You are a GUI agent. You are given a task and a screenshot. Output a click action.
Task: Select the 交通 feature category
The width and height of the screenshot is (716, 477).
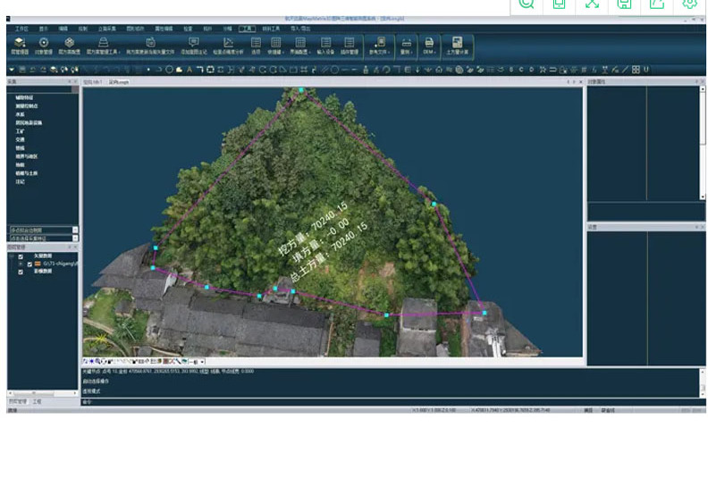tap(20, 139)
